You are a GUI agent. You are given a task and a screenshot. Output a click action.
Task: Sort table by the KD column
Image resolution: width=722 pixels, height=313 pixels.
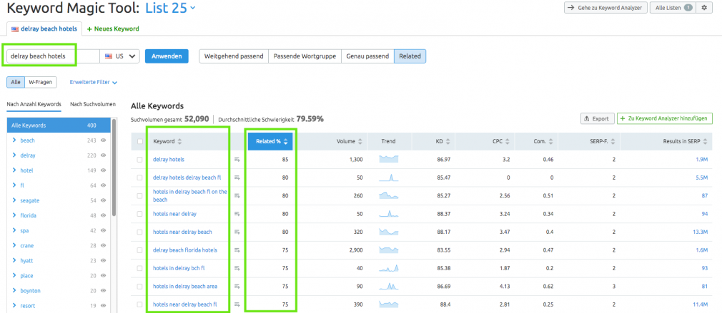[x=447, y=142]
